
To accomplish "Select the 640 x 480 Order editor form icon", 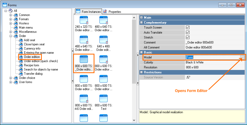I will click(103, 40).
